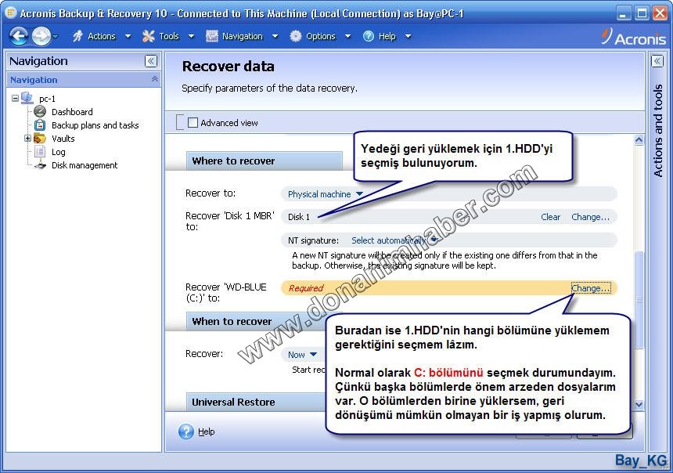Select Vaults in navigation tree
Screen dimensions: 673x473
pos(63,139)
